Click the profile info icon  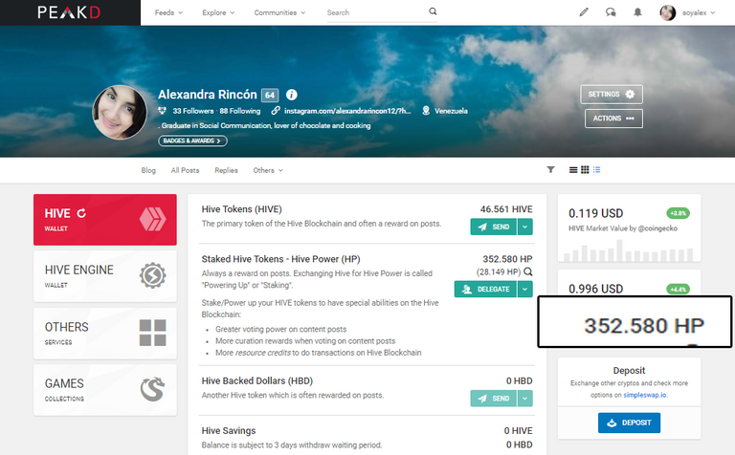[x=292, y=95]
